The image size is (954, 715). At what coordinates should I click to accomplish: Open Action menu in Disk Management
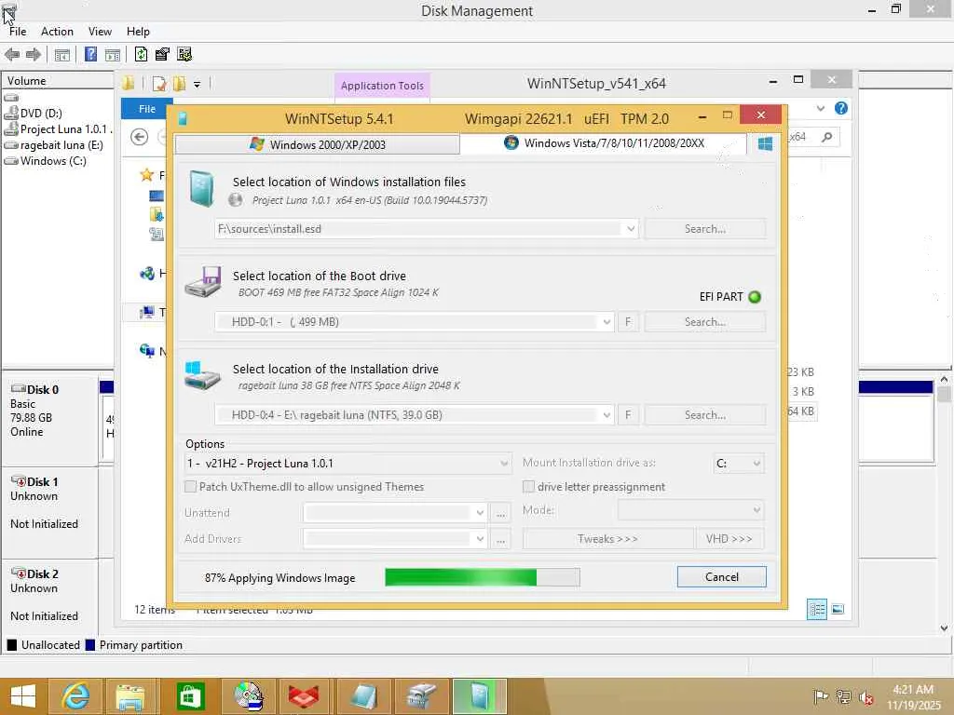(x=57, y=32)
